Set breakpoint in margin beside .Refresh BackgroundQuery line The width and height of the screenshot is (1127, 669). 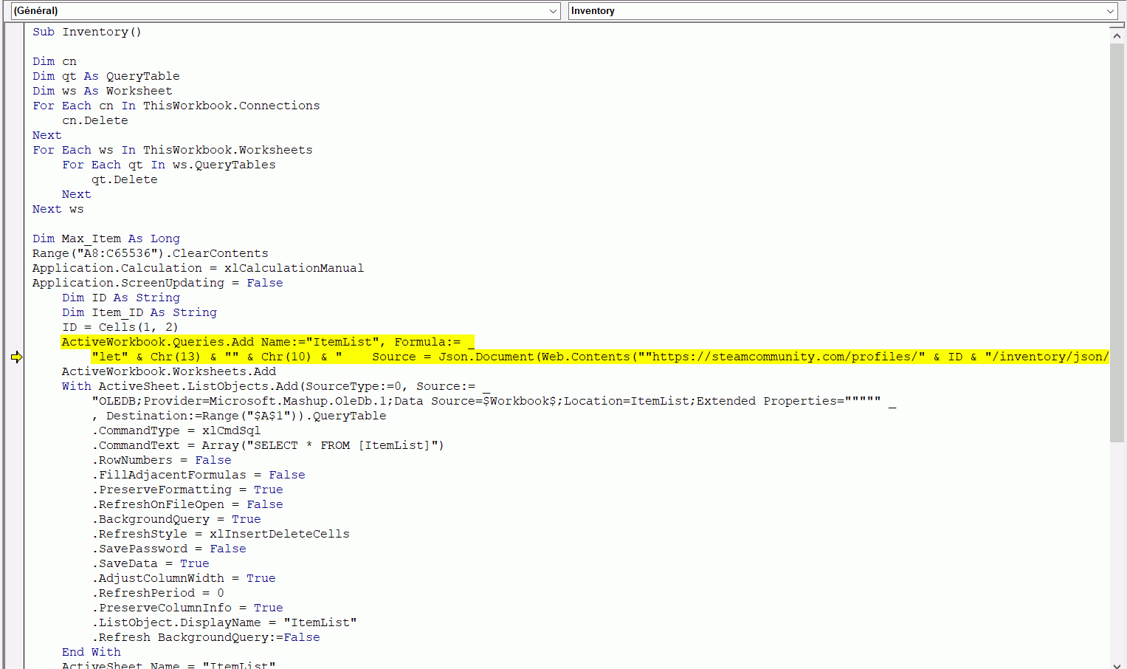14,638
